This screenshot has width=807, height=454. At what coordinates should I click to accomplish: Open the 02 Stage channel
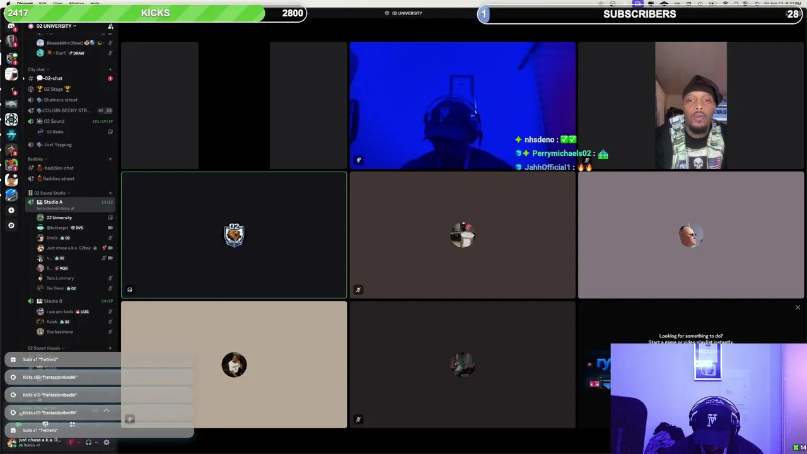point(69,89)
